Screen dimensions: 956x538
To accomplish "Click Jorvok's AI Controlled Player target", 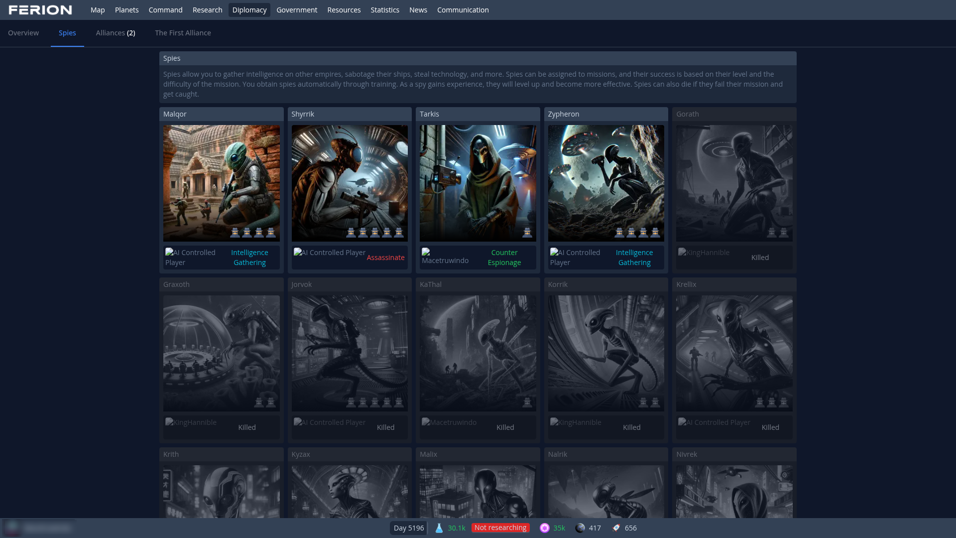I will 330,422.
